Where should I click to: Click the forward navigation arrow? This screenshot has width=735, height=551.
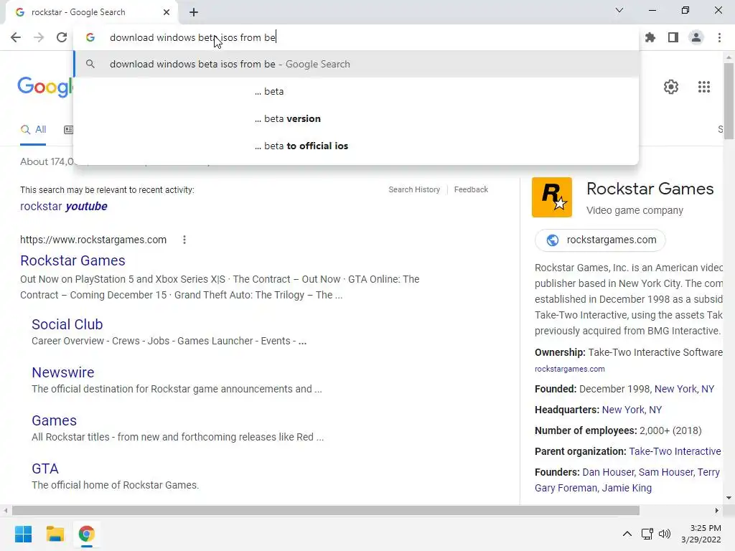(x=39, y=37)
